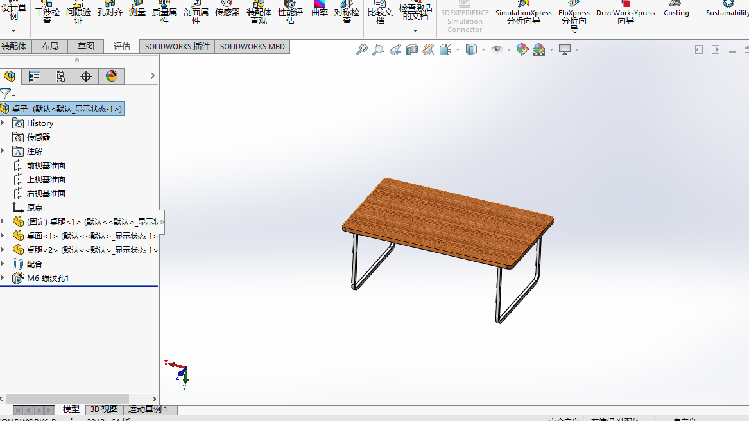Screen dimensions: 749x421
Task: Open the Display Style cube dropdown
Action: (x=483, y=49)
